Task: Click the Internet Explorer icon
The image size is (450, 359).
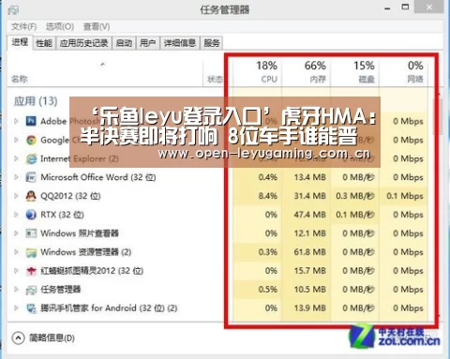Action: 31,158
